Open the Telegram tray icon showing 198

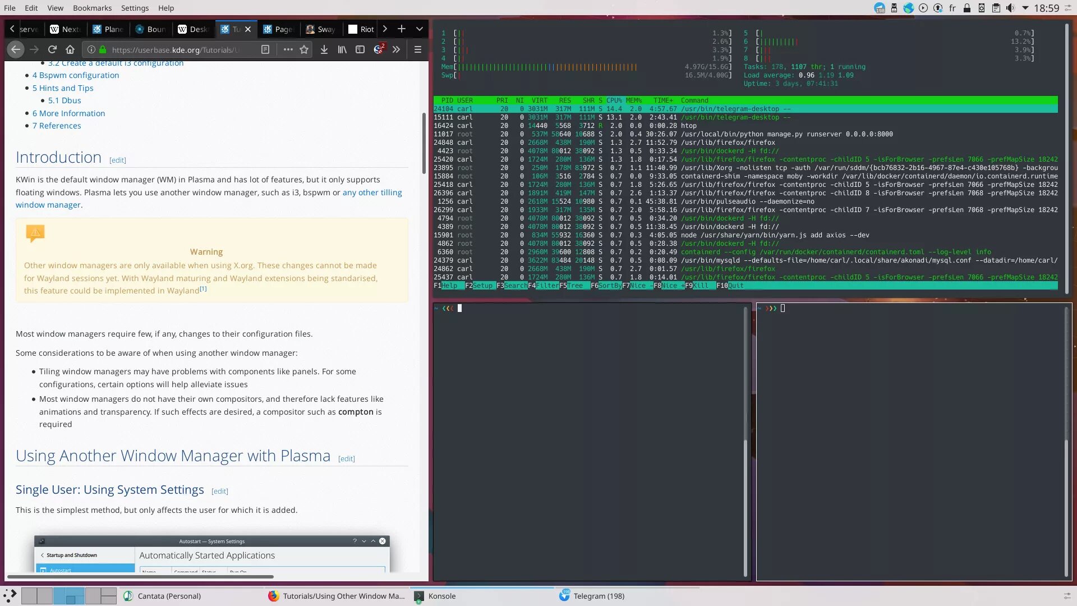879,8
